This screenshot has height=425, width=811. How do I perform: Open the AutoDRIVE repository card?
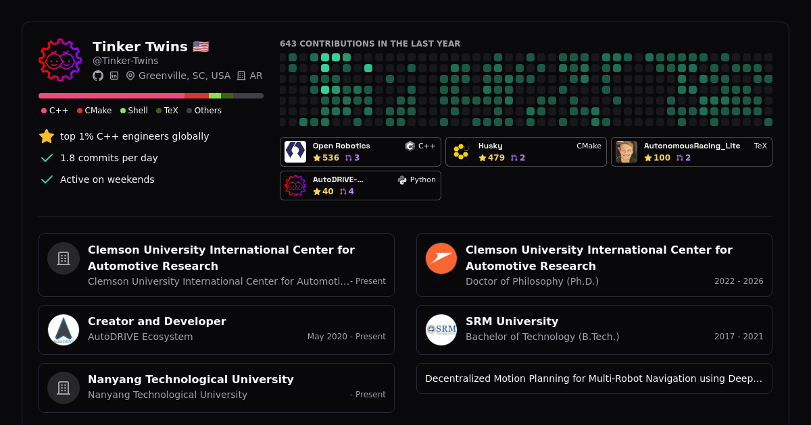point(360,186)
